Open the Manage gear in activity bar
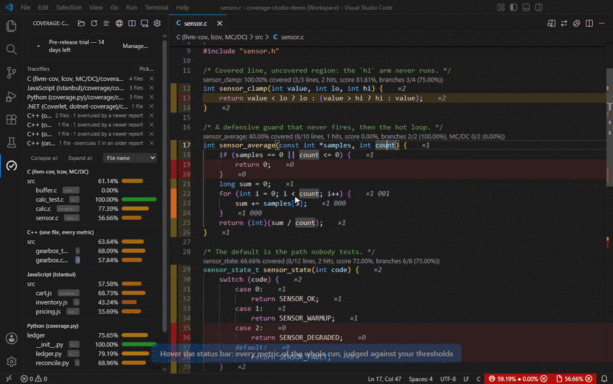Viewport: 613px width, 384px height. tap(11, 362)
